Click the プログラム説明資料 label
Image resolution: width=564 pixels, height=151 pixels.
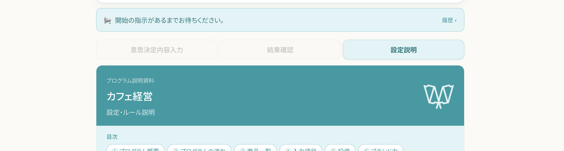coord(130,80)
